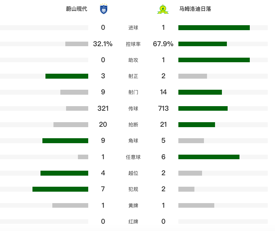This screenshot has width=275, height=231.
Task: Select the green 射正 bar for Ulsan
Action: coord(67,76)
